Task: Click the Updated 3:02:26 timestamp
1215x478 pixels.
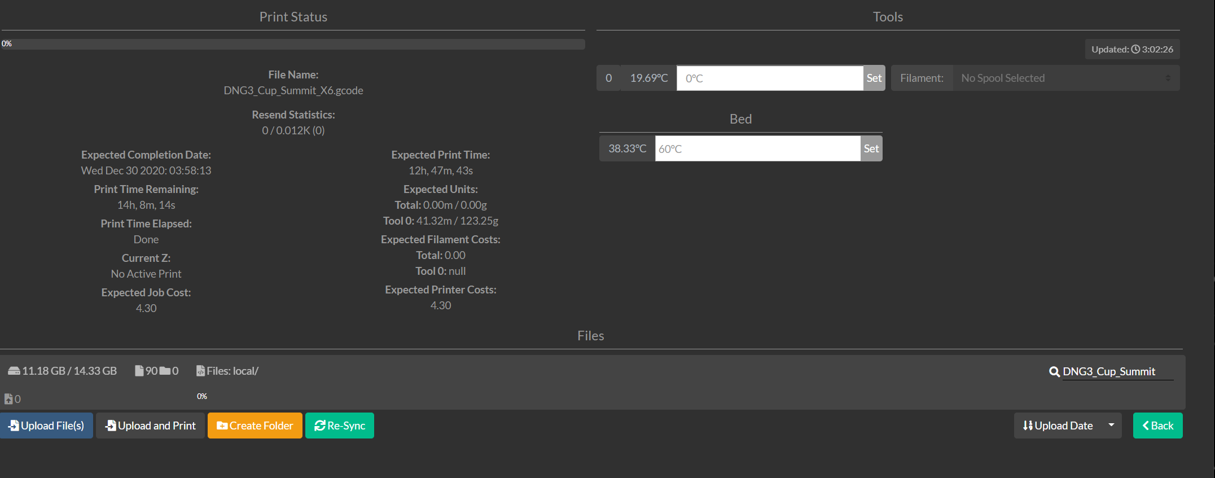Action: pos(1132,49)
